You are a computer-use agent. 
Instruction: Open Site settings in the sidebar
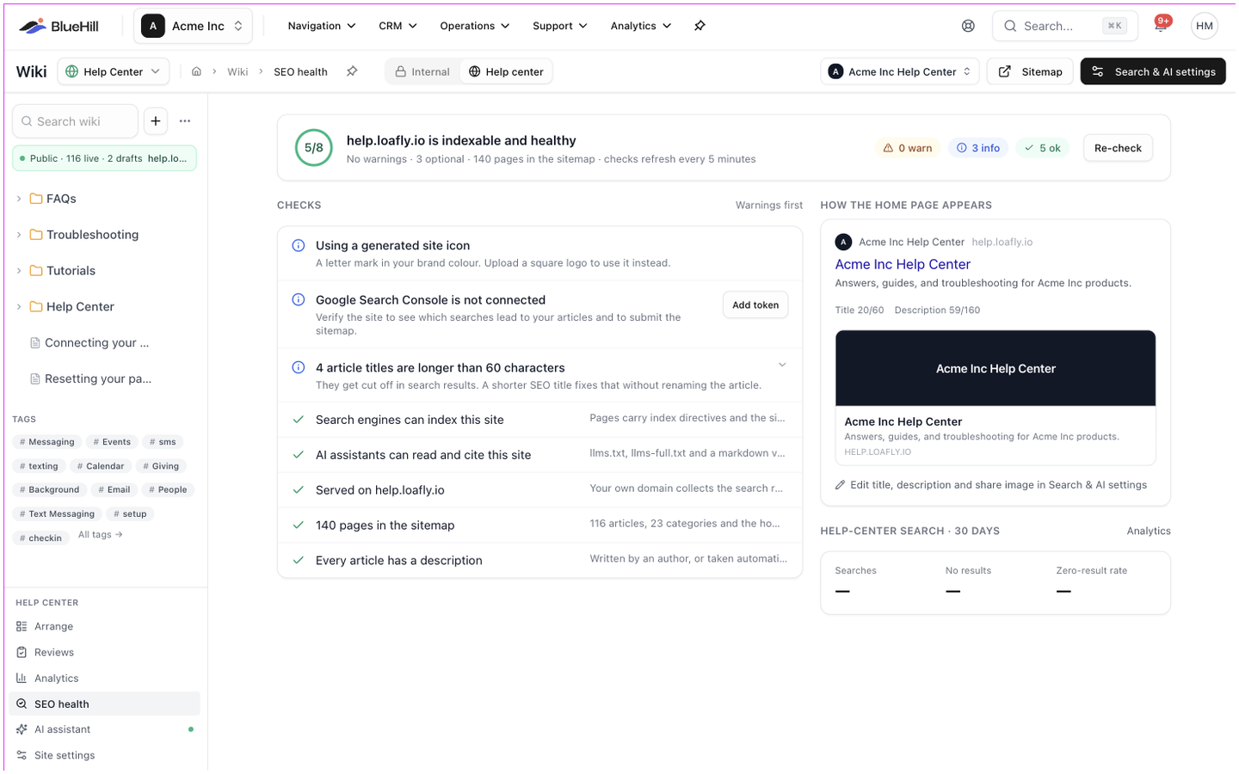[x=104, y=755]
